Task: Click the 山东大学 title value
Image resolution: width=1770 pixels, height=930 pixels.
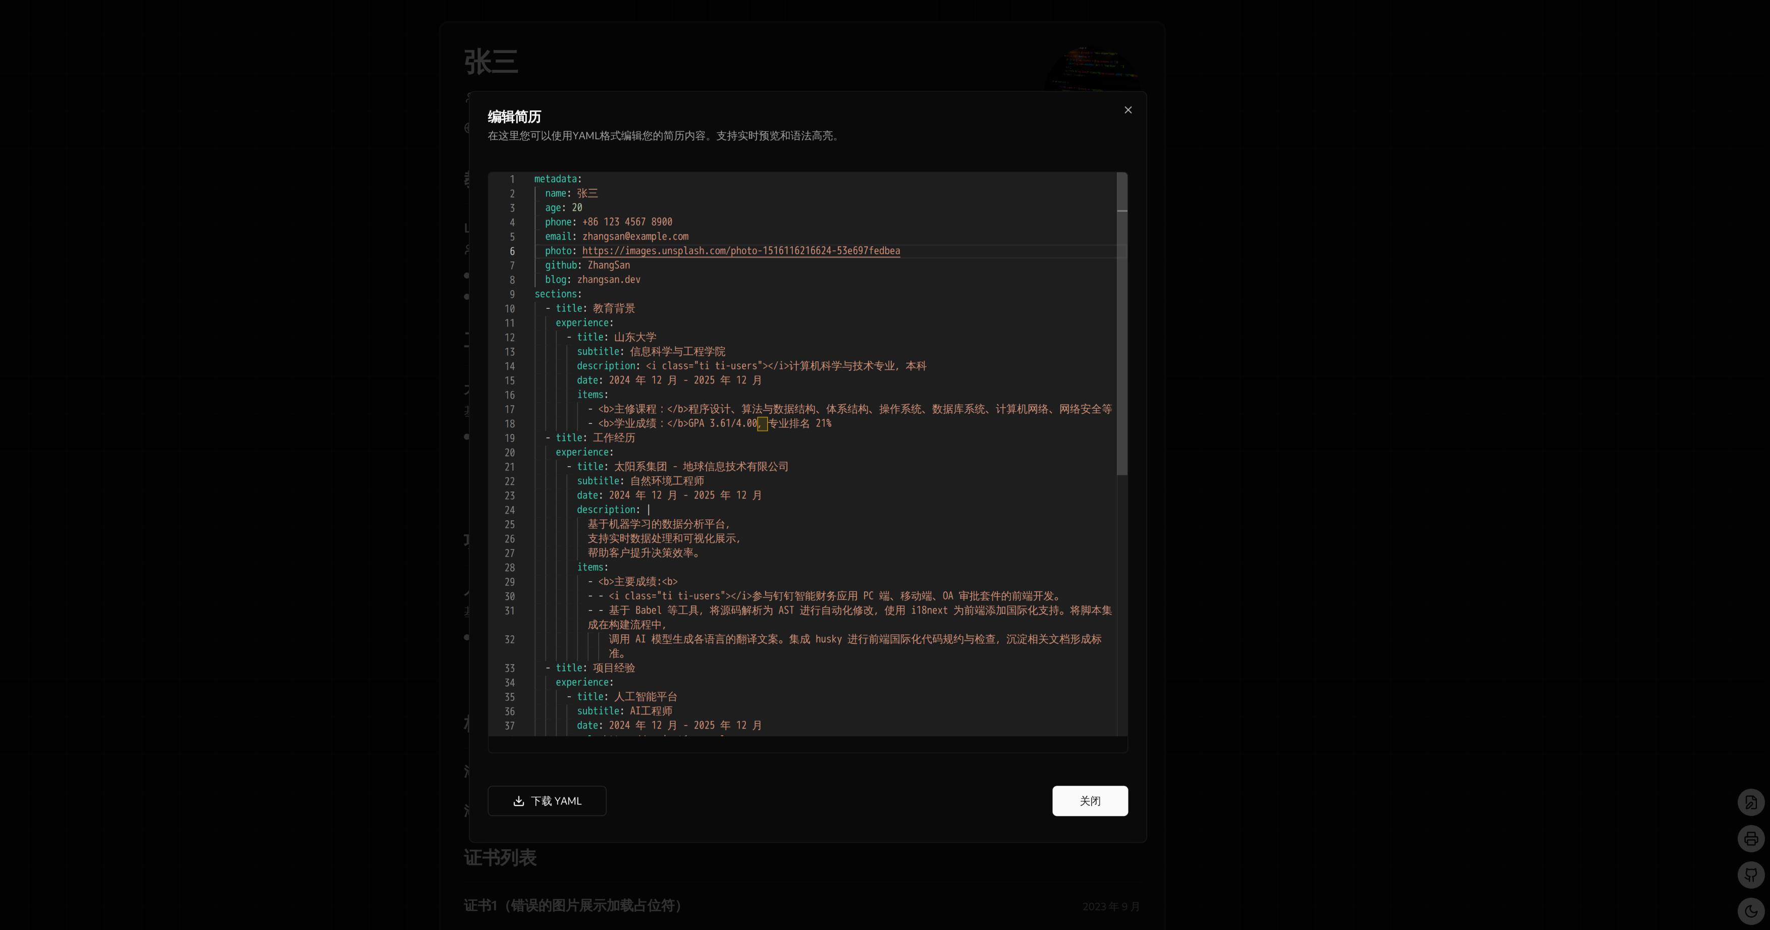Action: pos(634,337)
